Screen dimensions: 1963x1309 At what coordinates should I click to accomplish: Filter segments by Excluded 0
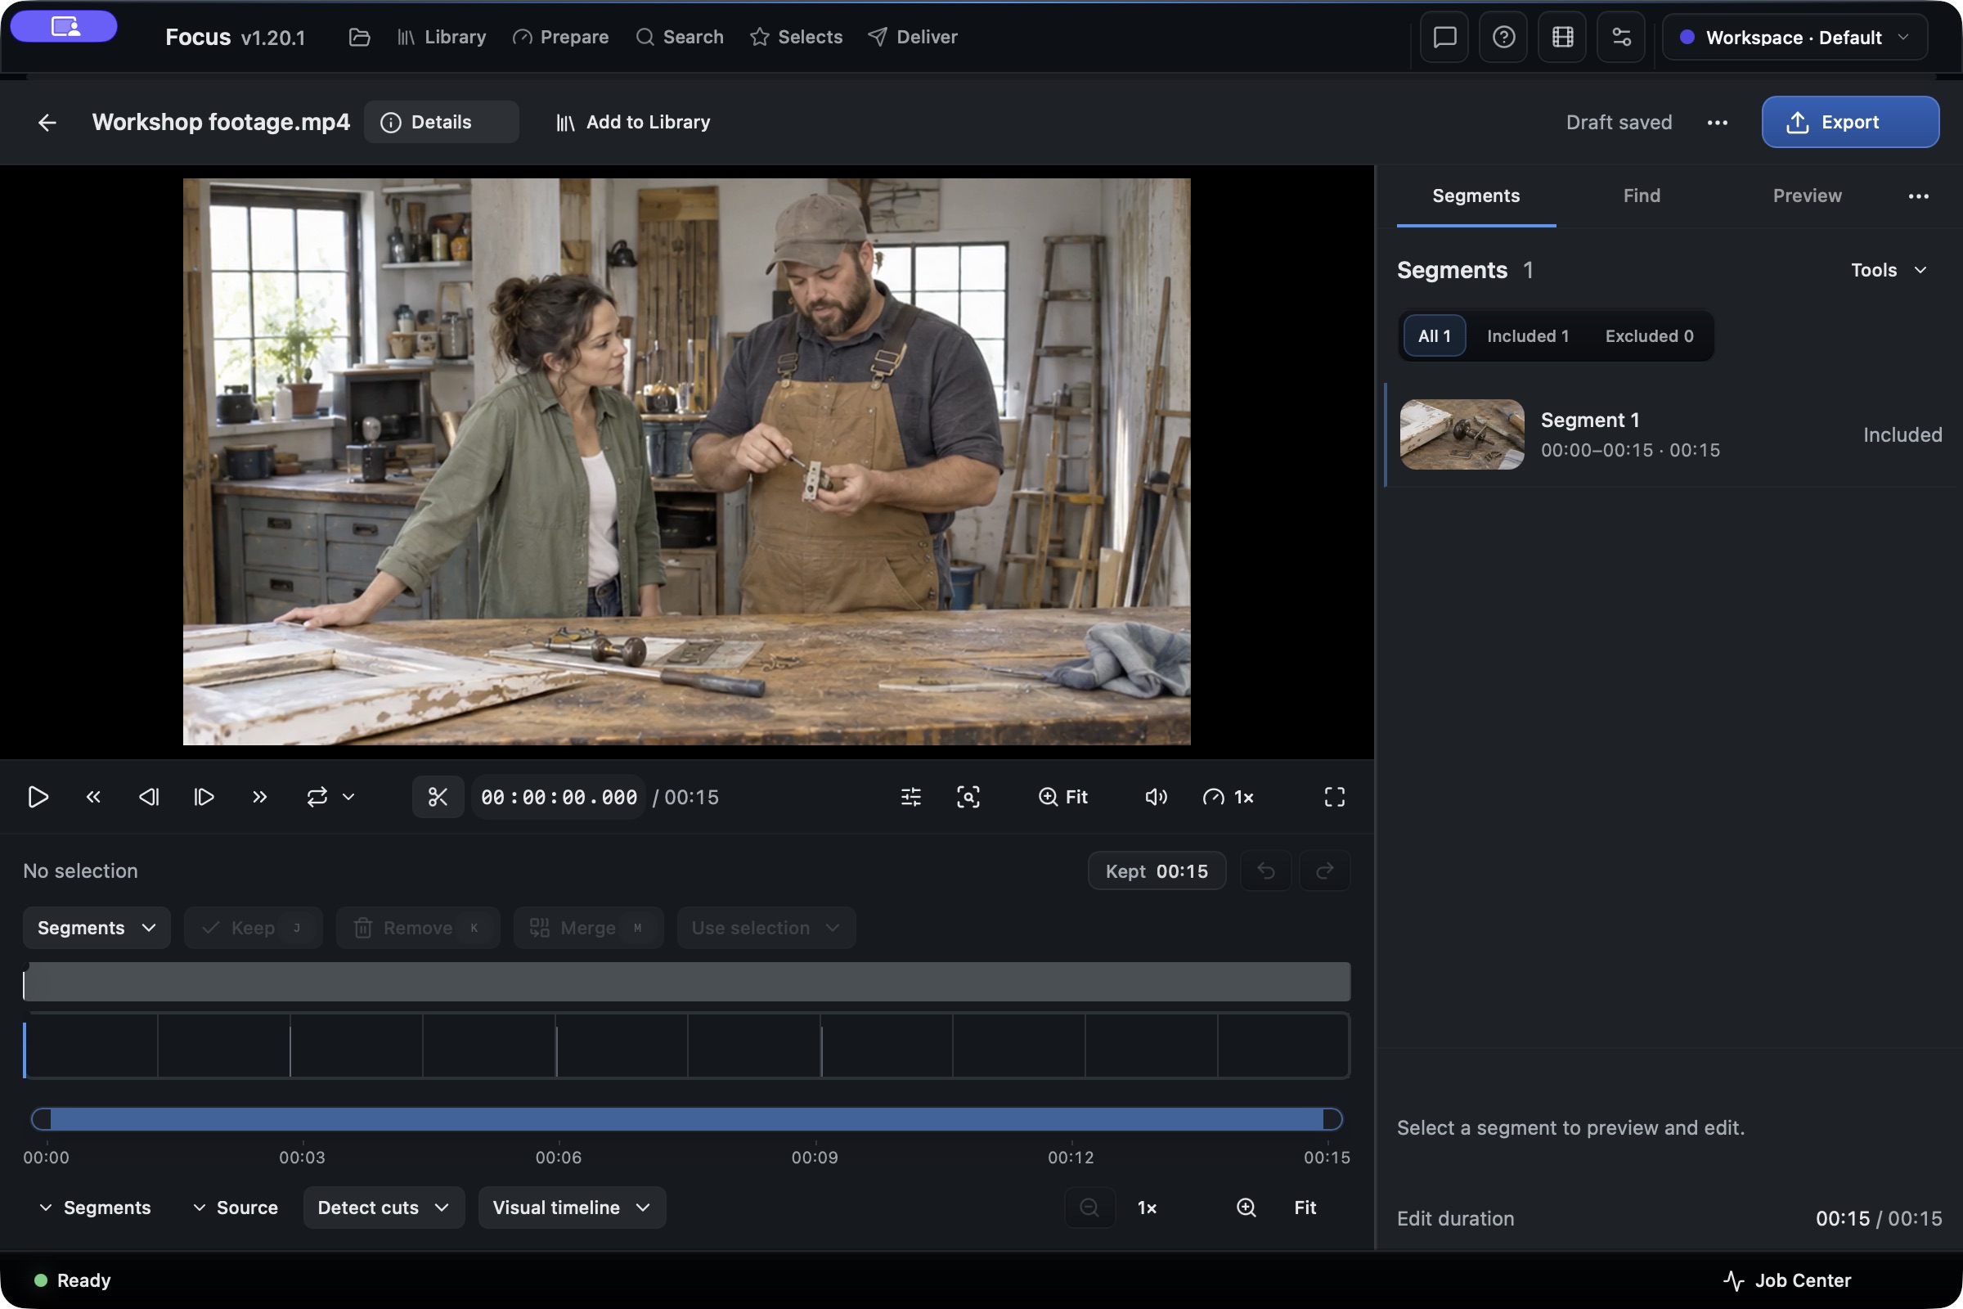pyautogui.click(x=1648, y=335)
